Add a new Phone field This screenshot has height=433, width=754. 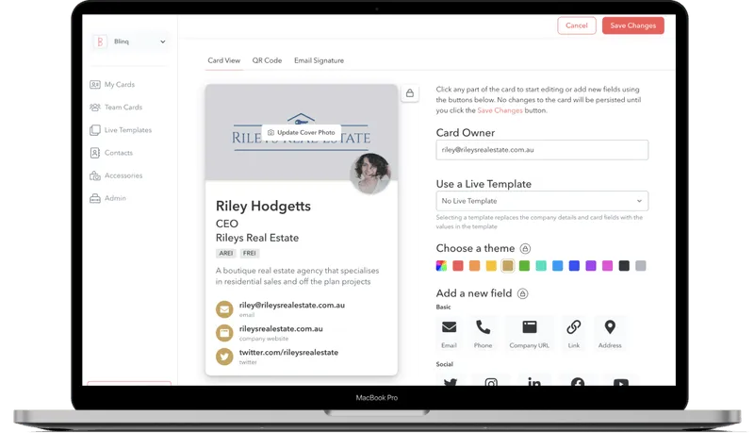(483, 334)
